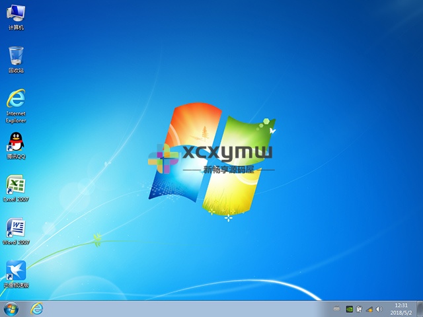Viewport: 423px width, 317px height.
Task: Click the Show Desktop button
Action: tap(420, 309)
